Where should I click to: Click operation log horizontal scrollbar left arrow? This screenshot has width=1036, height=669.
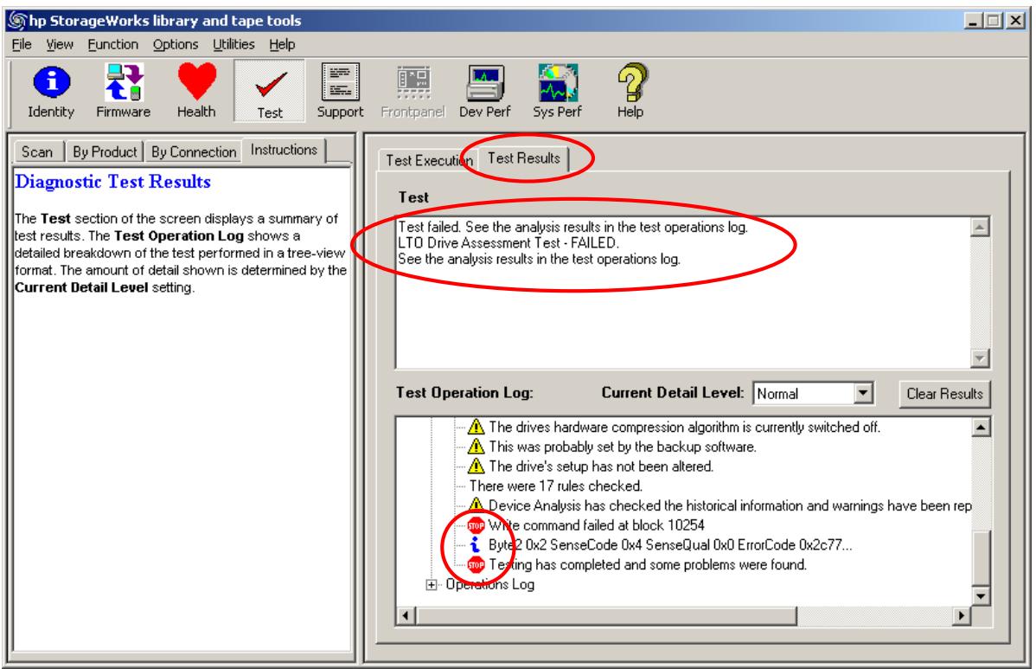405,616
